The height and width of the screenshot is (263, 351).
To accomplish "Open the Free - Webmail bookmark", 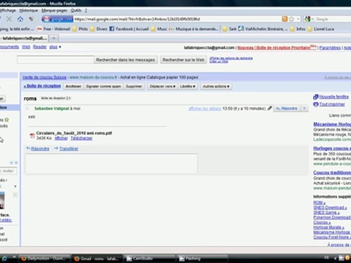I will tap(54, 29).
